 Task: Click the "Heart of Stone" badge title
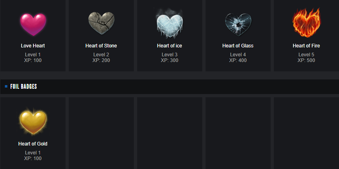click(x=101, y=46)
